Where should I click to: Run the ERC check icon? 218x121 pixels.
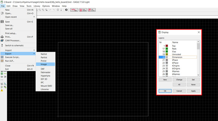(x=2, y=87)
